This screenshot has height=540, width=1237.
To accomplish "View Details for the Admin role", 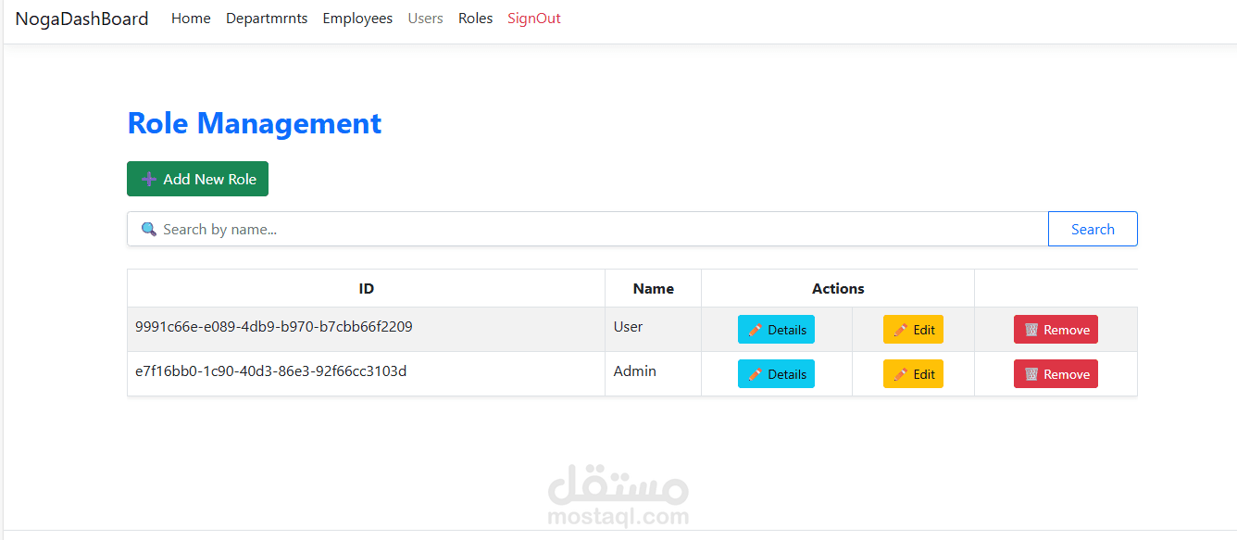I will tap(776, 374).
